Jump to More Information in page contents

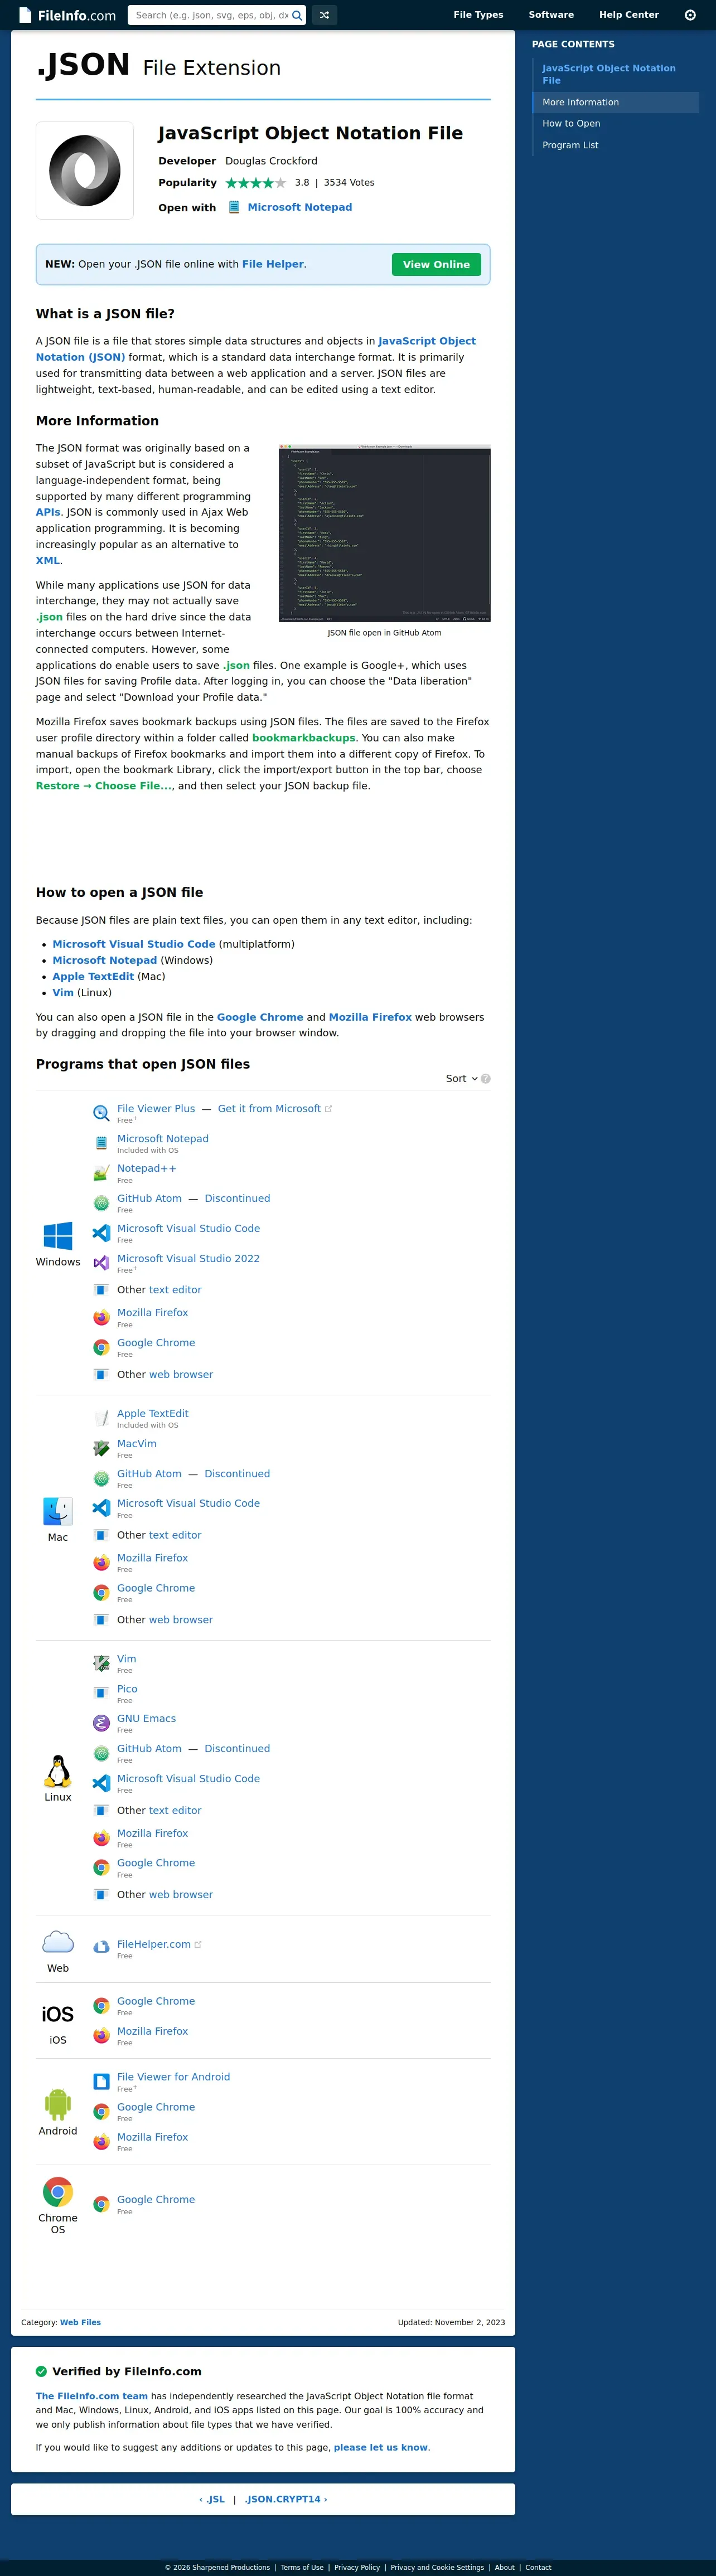tap(616, 102)
